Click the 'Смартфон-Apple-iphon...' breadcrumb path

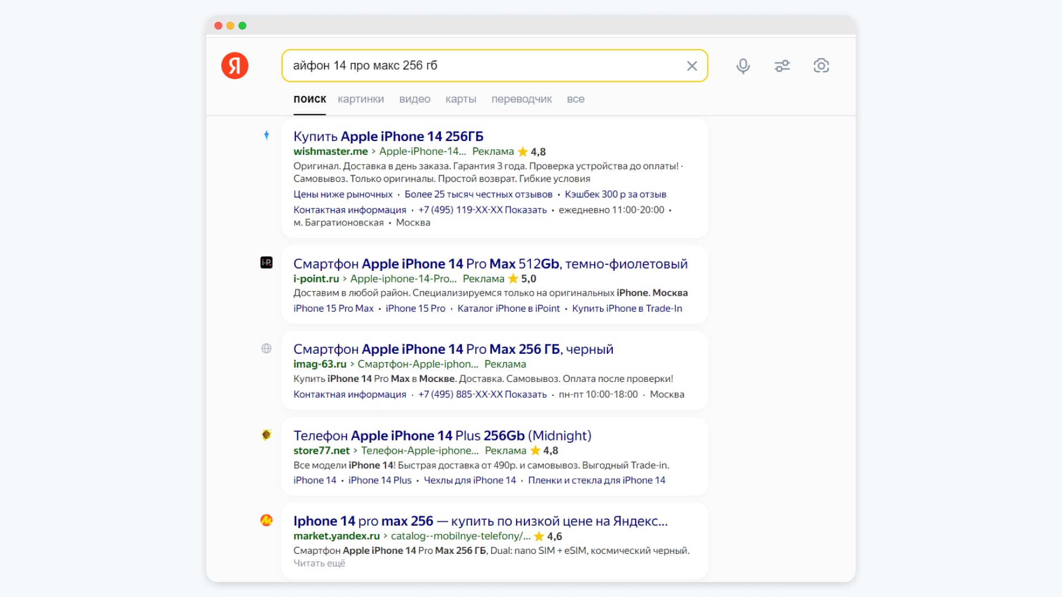418,364
